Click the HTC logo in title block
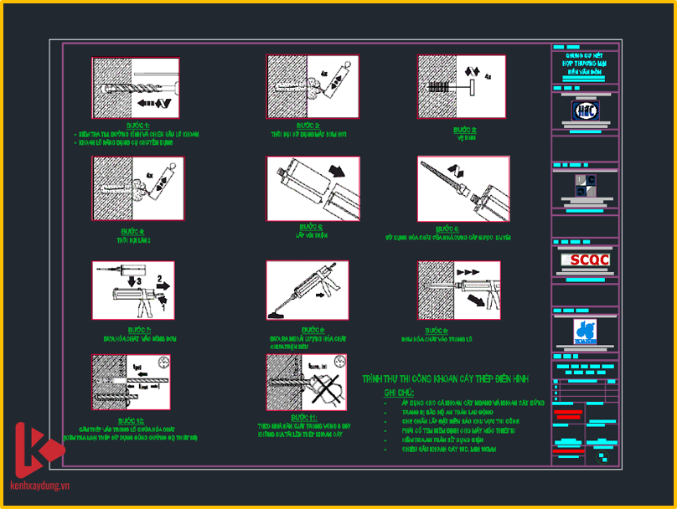The image size is (677, 509). pyautogui.click(x=585, y=111)
